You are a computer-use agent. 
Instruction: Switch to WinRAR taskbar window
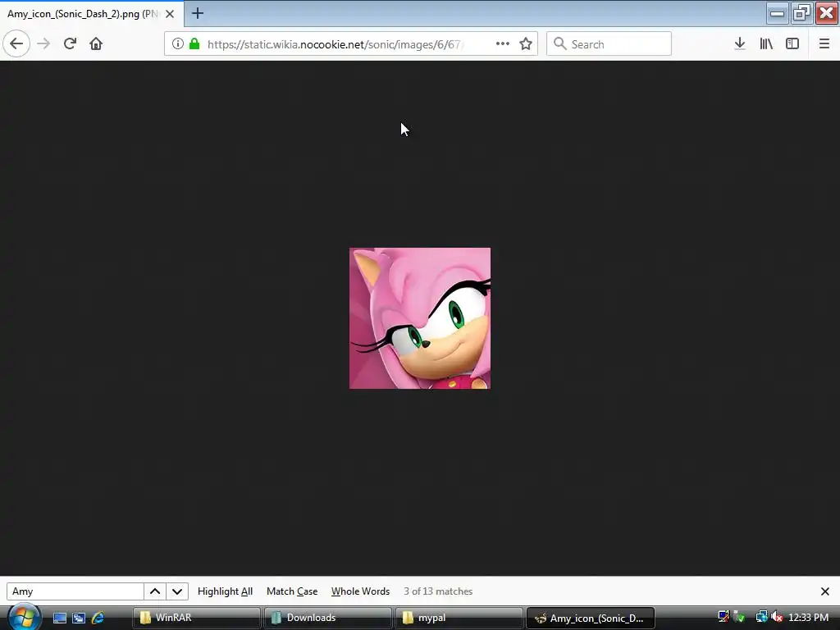[197, 618]
